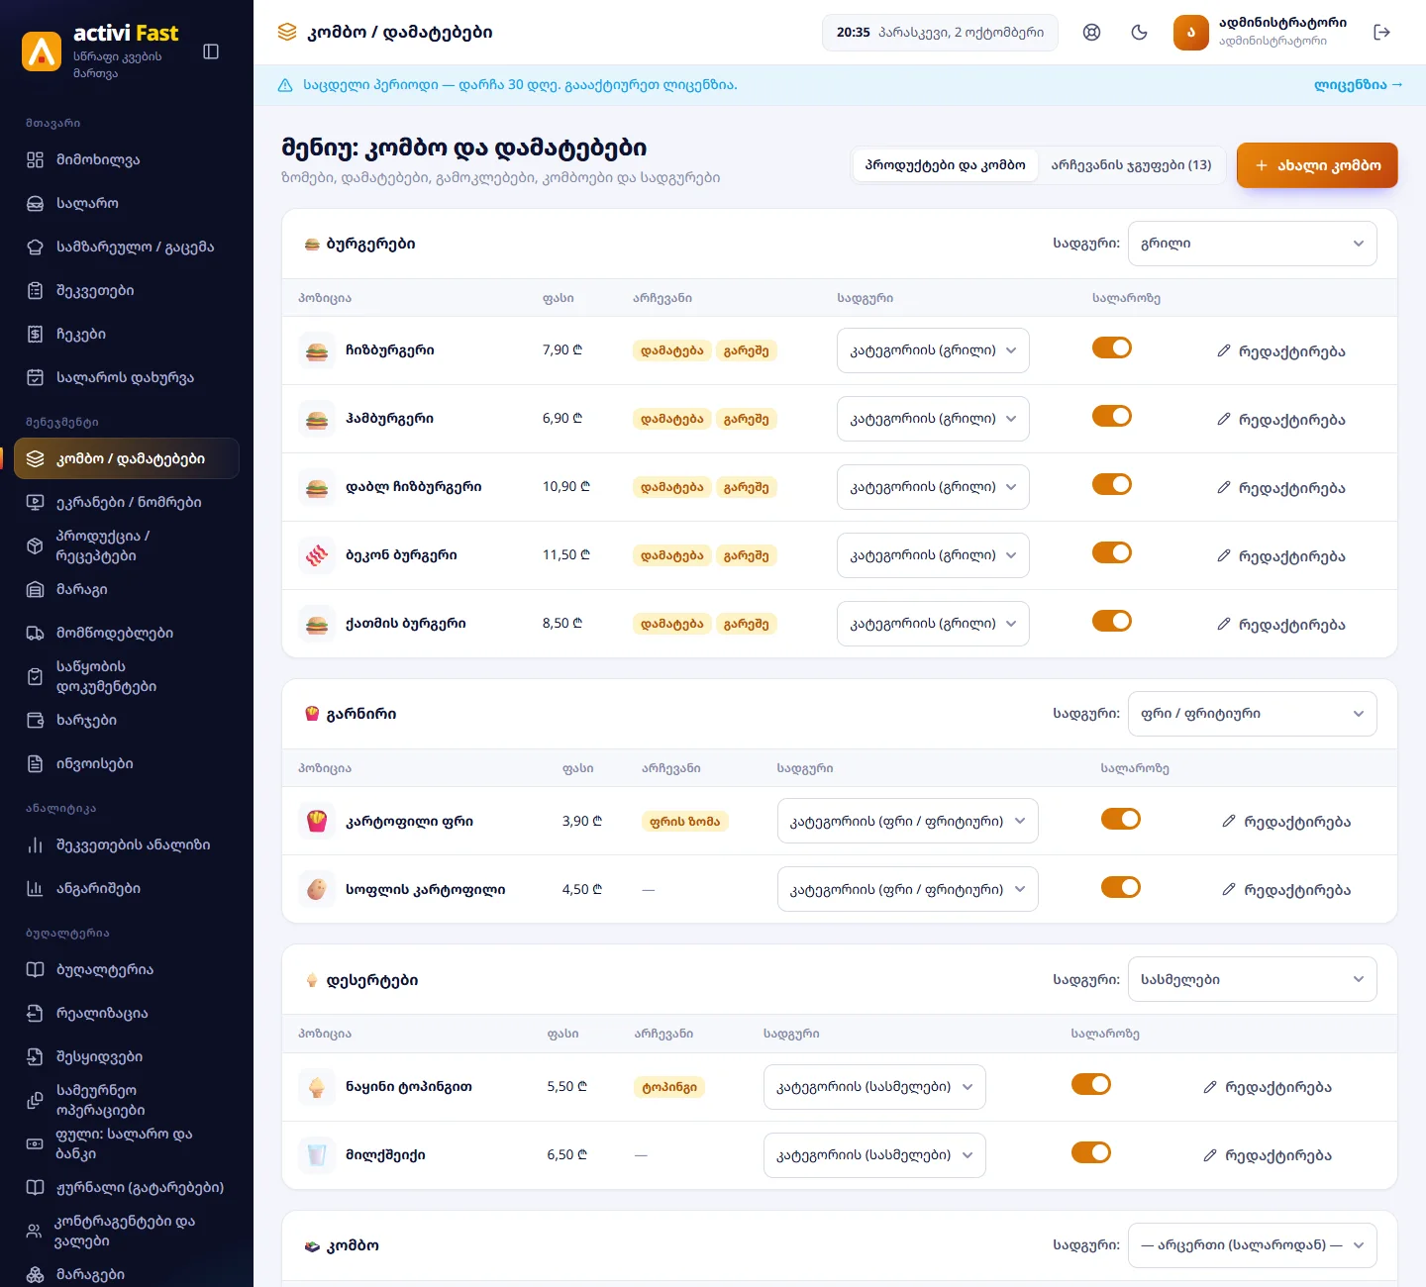Open the station dropdown for სოფლის კარტოფილი
This screenshot has height=1287, width=1426.
point(908,889)
